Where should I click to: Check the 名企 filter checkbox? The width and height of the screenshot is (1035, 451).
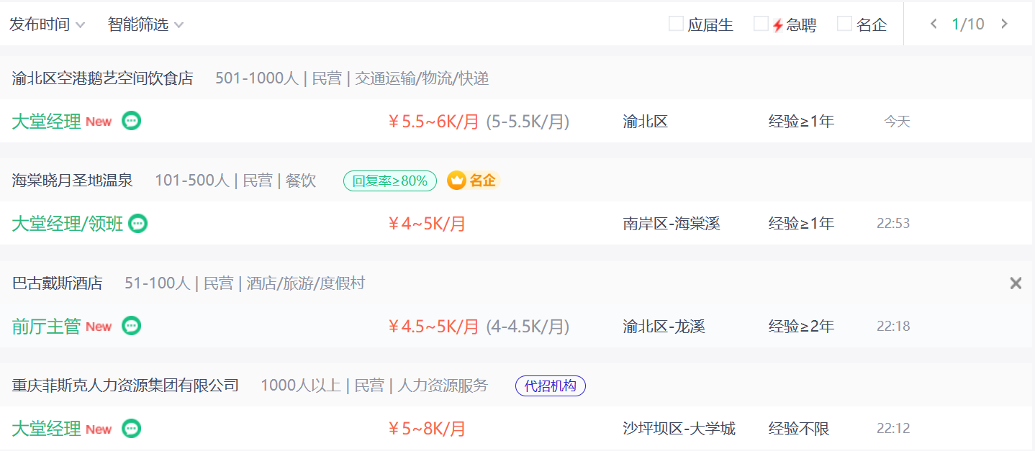coord(844,24)
